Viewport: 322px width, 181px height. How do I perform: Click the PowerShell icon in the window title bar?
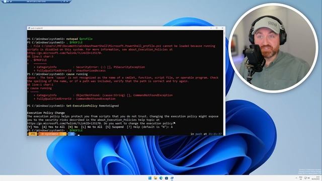pyautogui.click(x=29, y=28)
